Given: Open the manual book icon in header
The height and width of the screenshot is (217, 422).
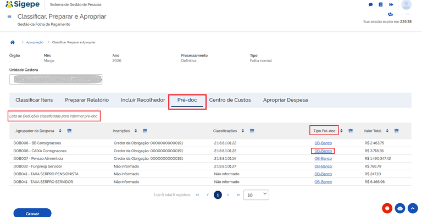Looking at the screenshot, I should [x=381, y=4].
